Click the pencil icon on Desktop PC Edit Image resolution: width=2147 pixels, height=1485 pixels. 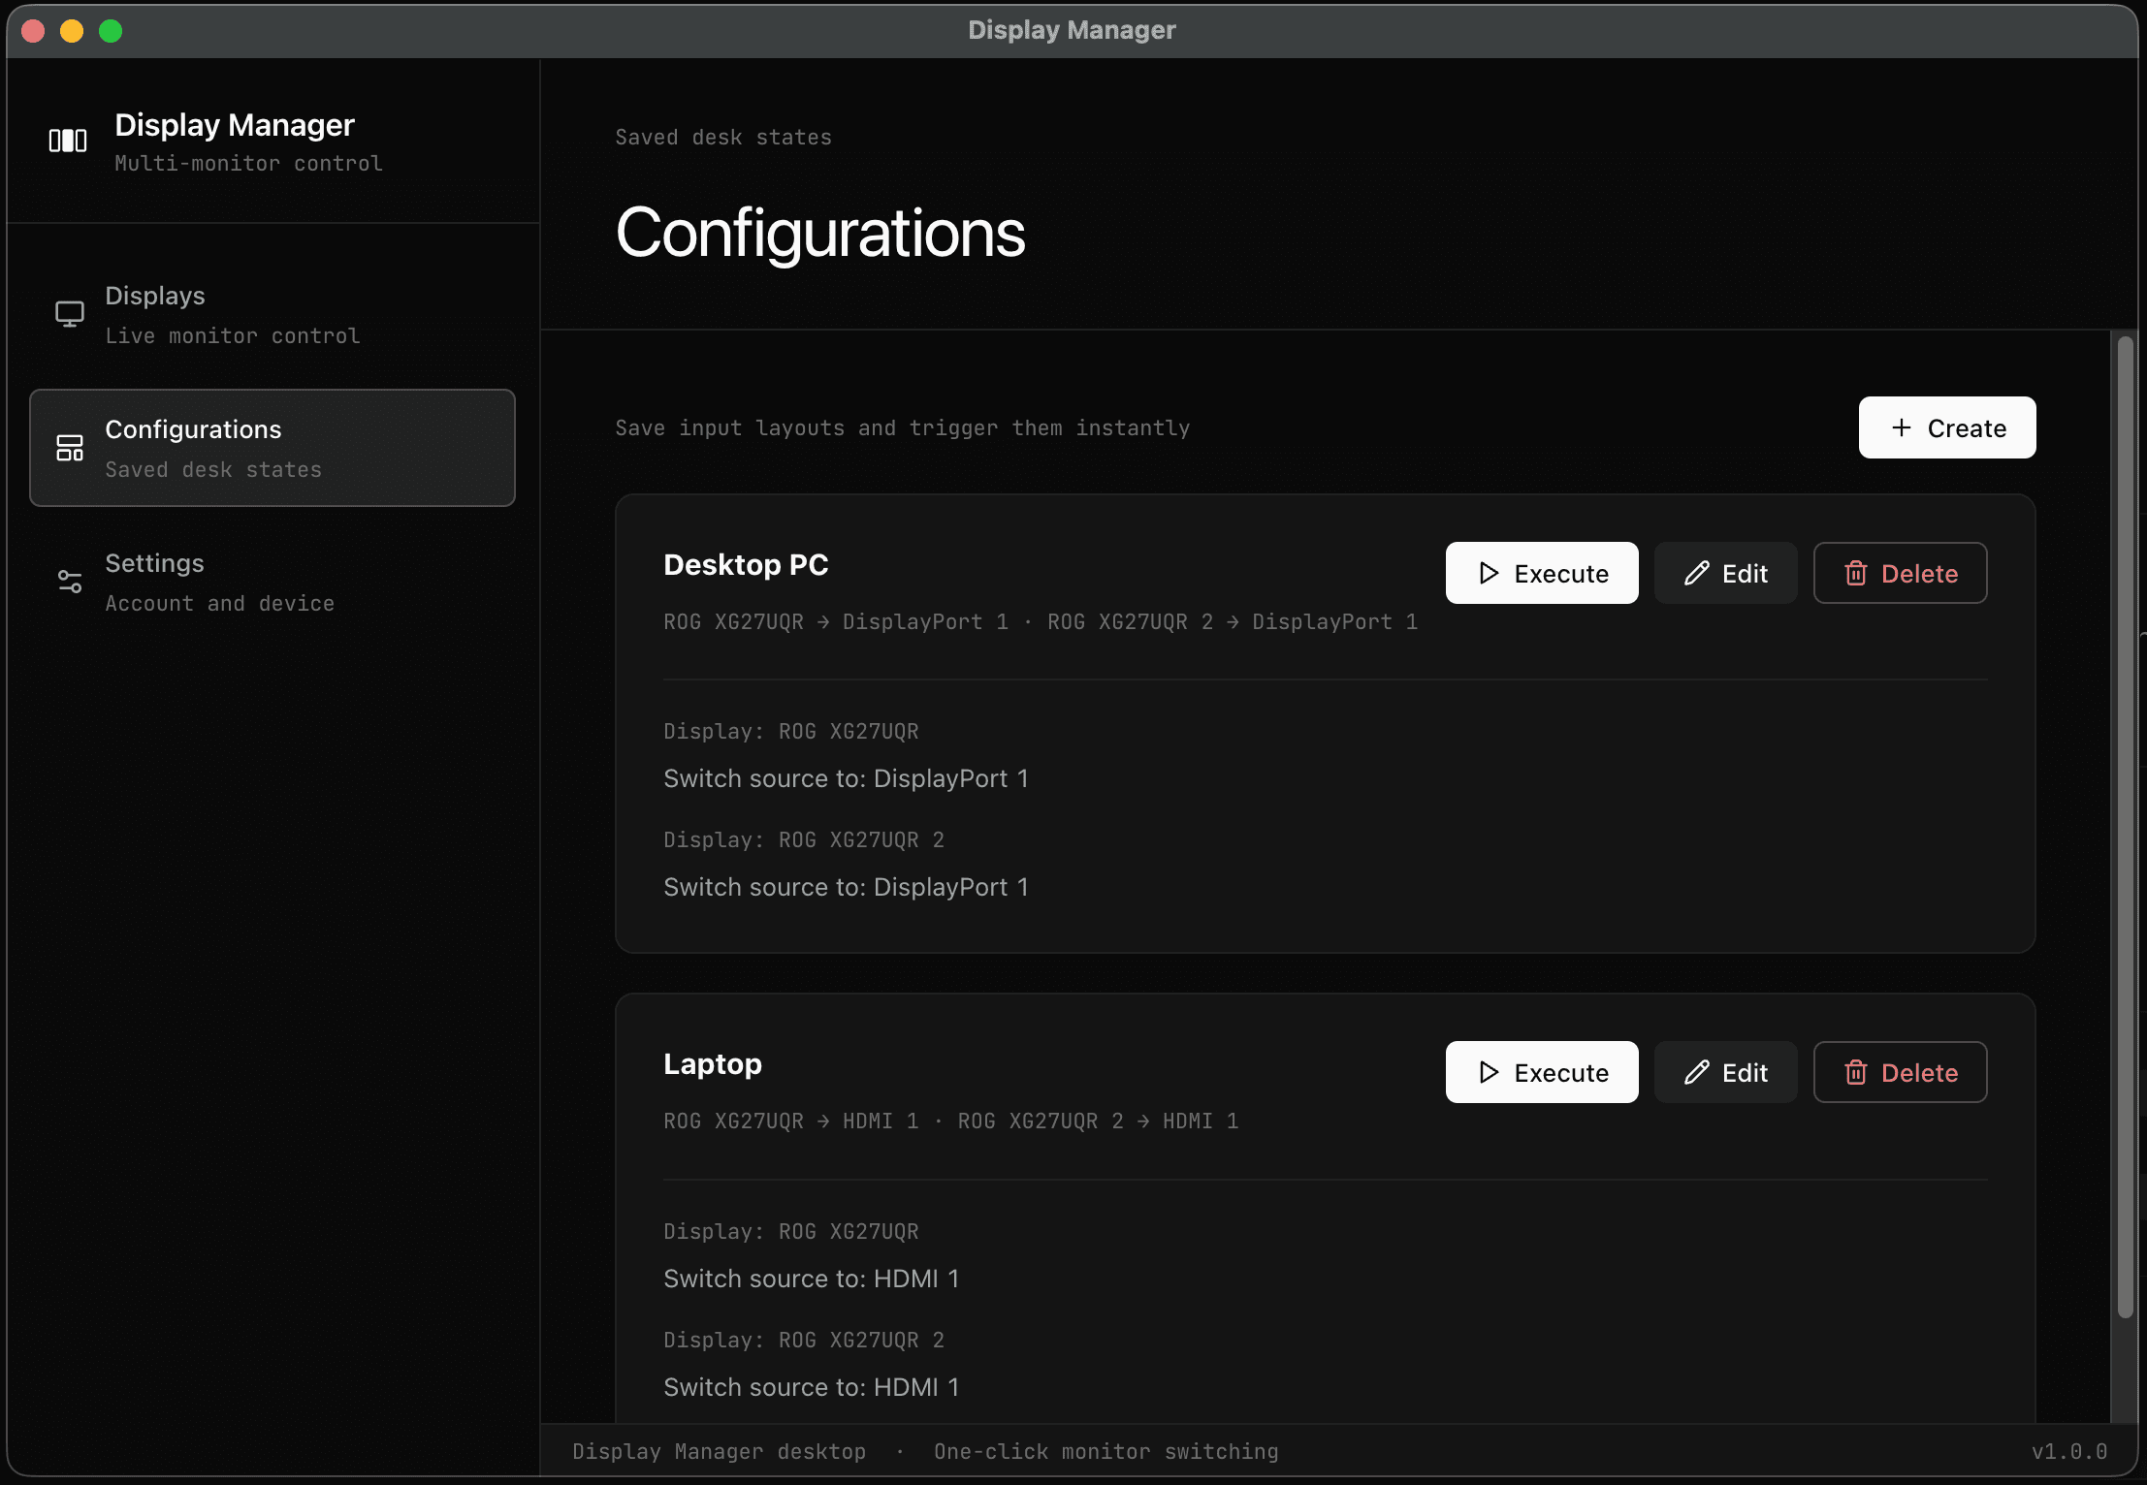(x=1696, y=573)
